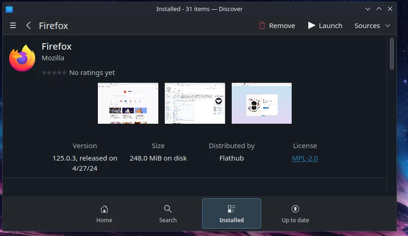Click '125.0.3, released on 4/27/24' version text
The width and height of the screenshot is (408, 236).
85,163
